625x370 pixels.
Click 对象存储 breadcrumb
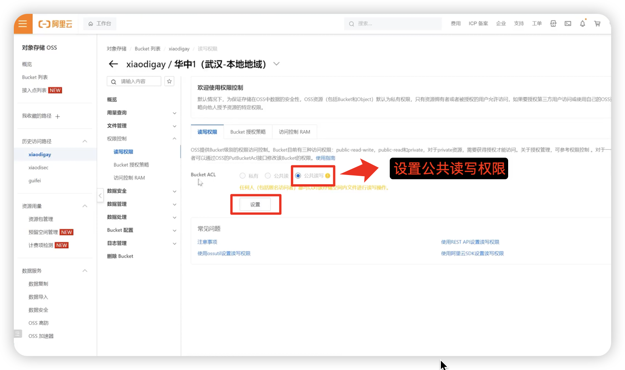[x=116, y=49]
